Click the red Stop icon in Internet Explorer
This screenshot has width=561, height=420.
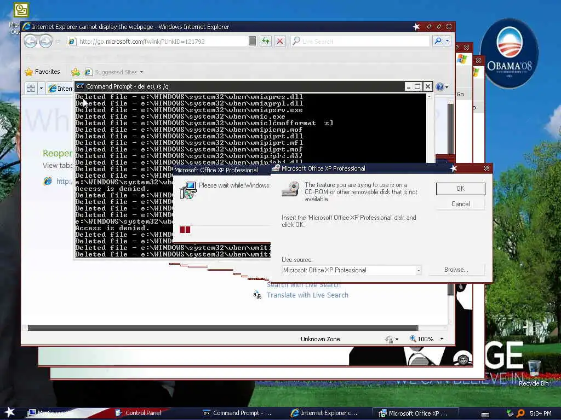(280, 42)
